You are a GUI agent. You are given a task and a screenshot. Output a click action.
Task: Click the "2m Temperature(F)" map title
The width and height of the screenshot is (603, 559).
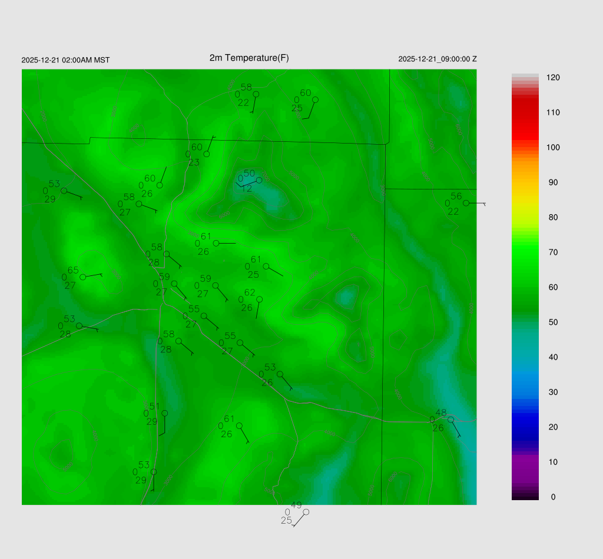pos(249,58)
